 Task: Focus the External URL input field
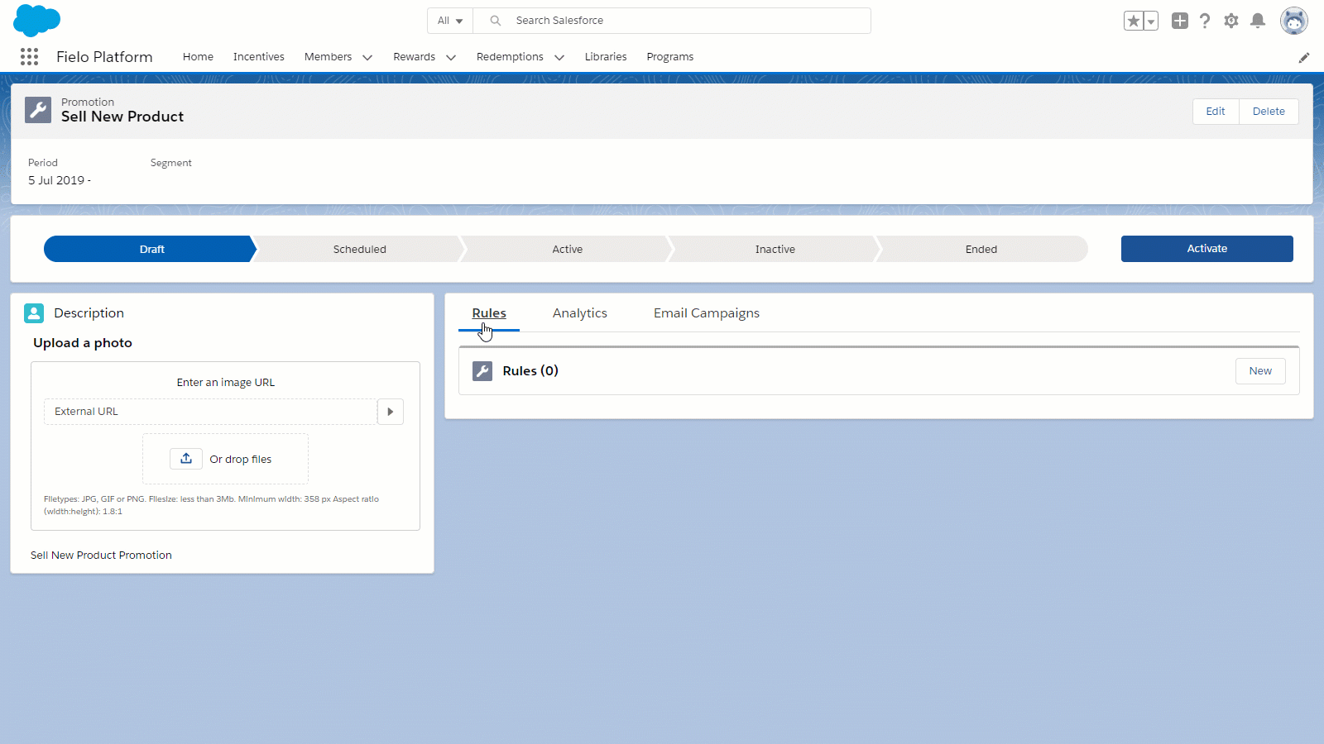[x=211, y=412]
